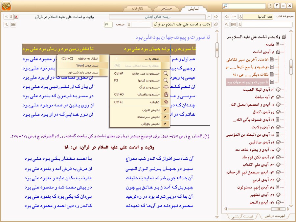
Task: Click the book icon next to ۳: آیه مباهله
Action: [x=278, y=97]
